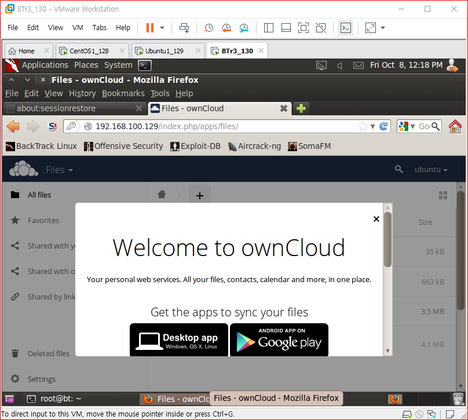
Task: Switch to VMware Unity mode
Action: [321, 28]
